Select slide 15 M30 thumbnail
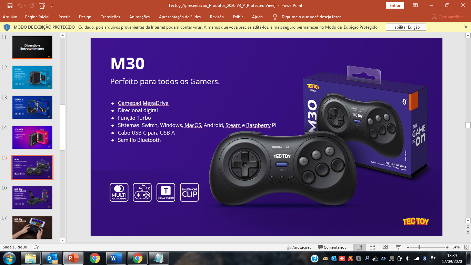Viewport: 471px width, 265px height. click(32, 167)
